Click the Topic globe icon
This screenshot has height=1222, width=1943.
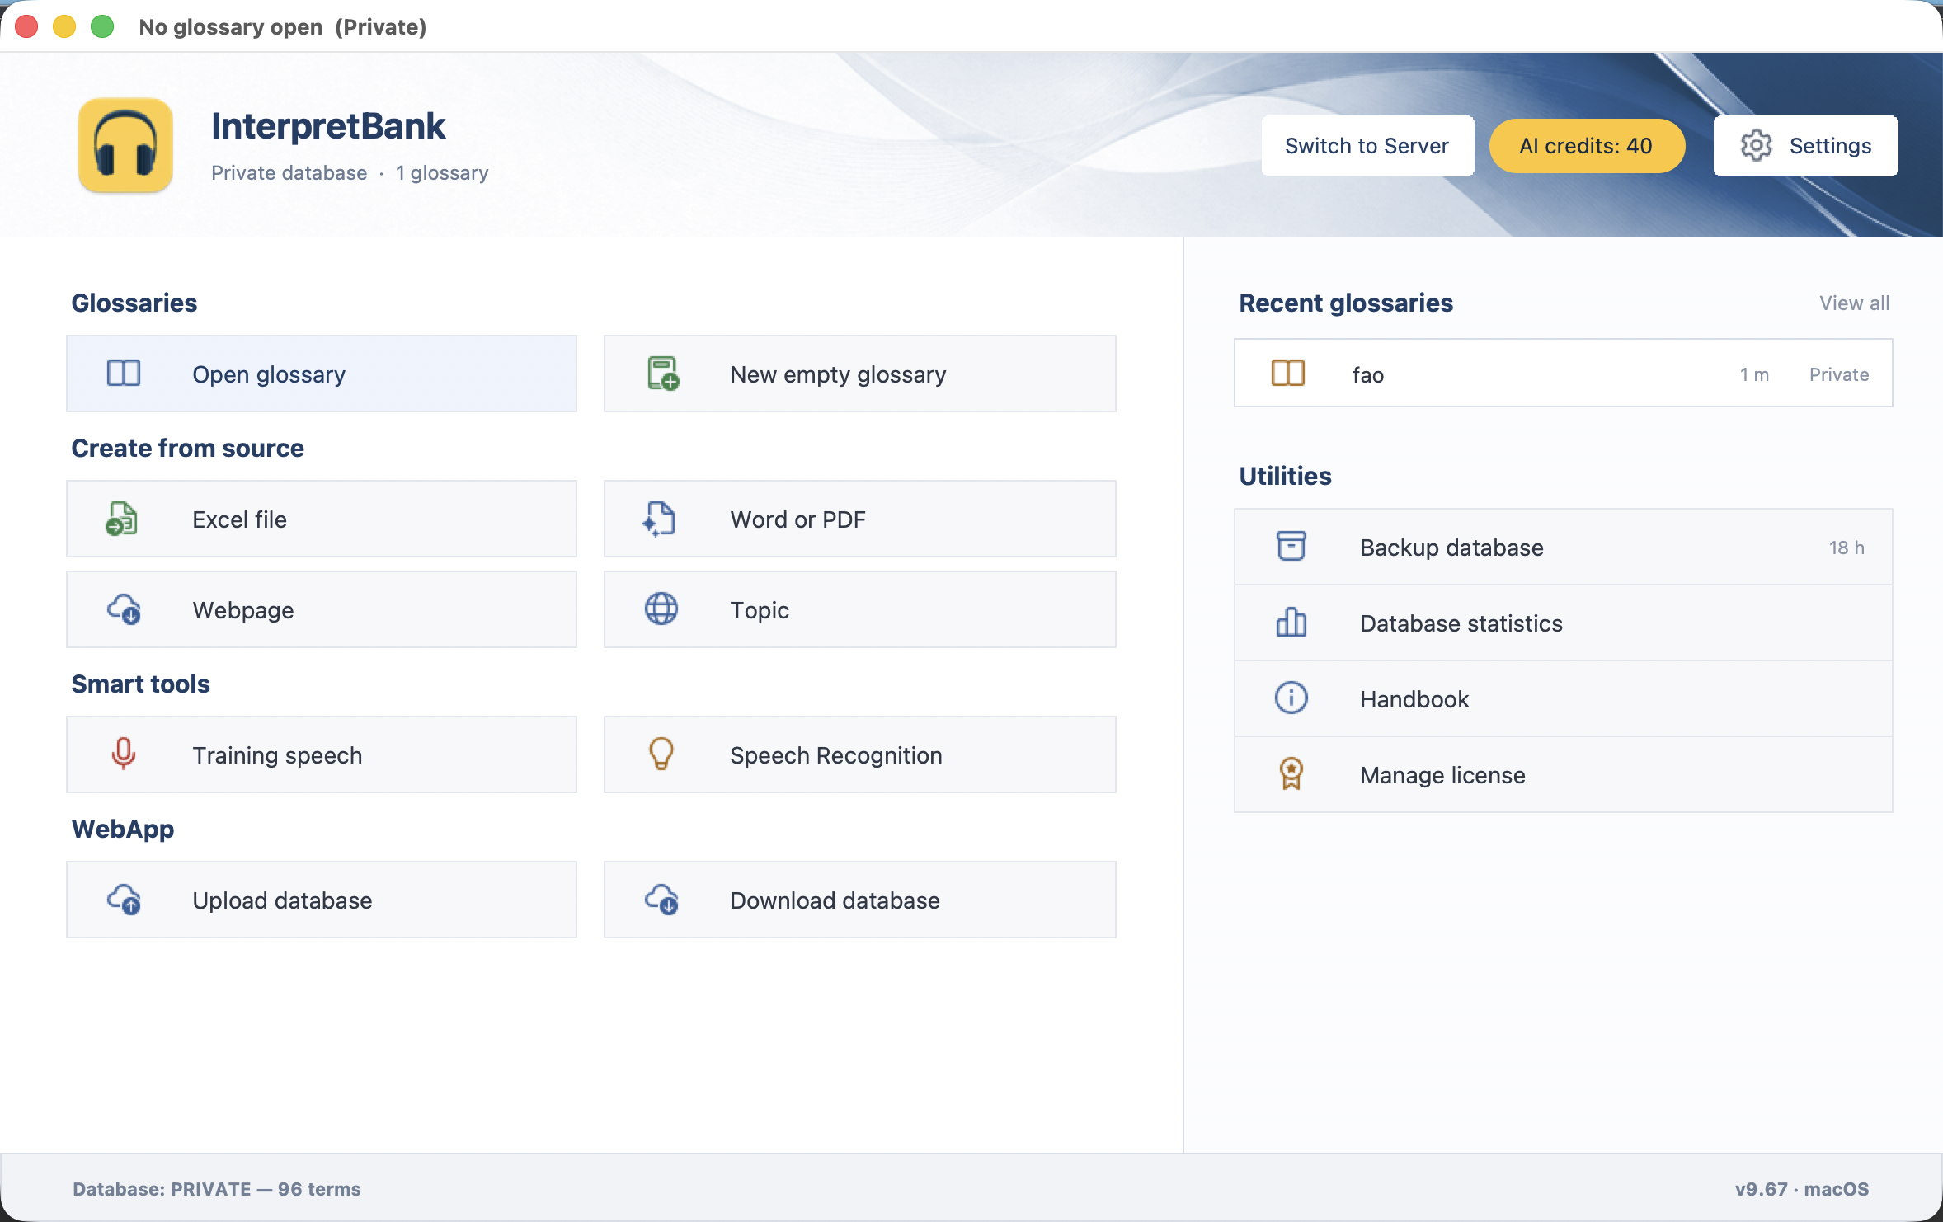(661, 609)
